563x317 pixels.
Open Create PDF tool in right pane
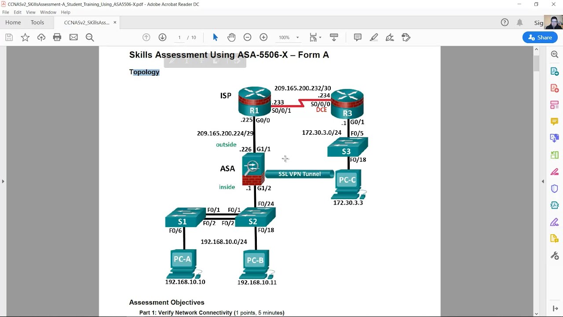point(555,88)
